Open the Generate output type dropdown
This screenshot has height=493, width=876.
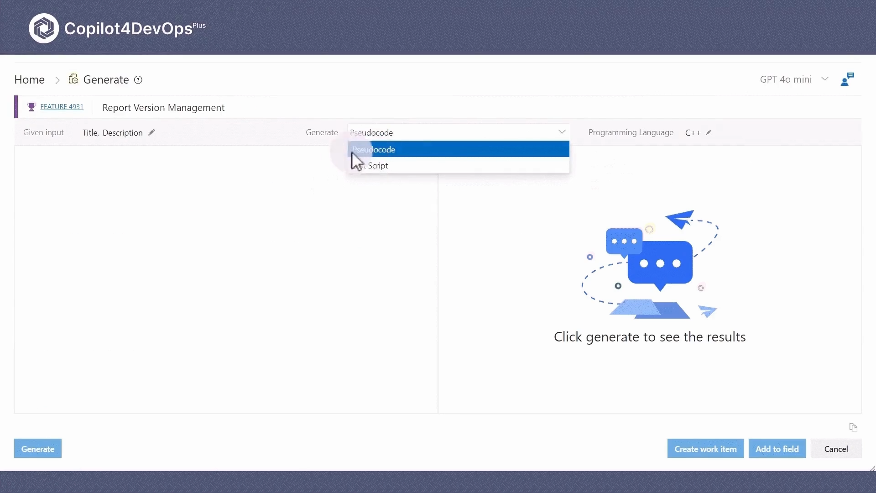[x=562, y=131]
